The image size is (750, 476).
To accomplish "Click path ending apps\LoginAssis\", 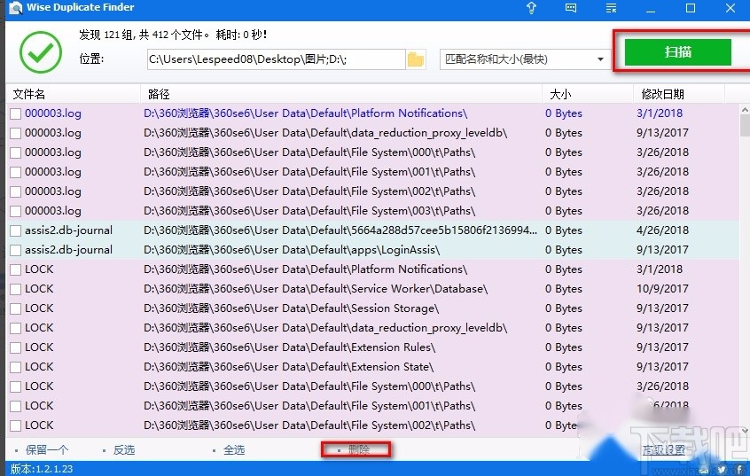I will coord(292,250).
